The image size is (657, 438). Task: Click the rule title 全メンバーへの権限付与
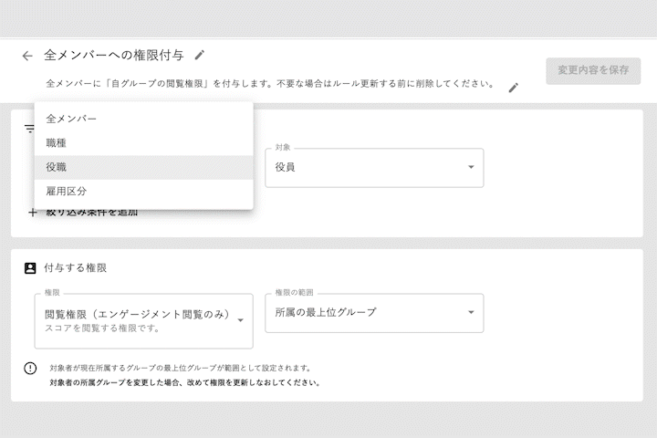pos(113,55)
